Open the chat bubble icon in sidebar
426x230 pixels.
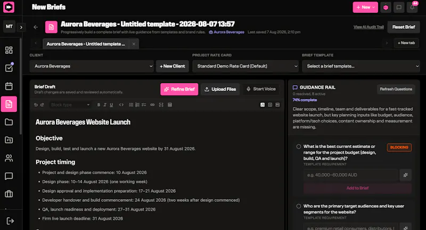click(x=9, y=176)
